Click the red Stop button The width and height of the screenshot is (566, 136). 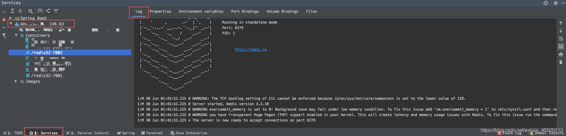pos(4,20)
